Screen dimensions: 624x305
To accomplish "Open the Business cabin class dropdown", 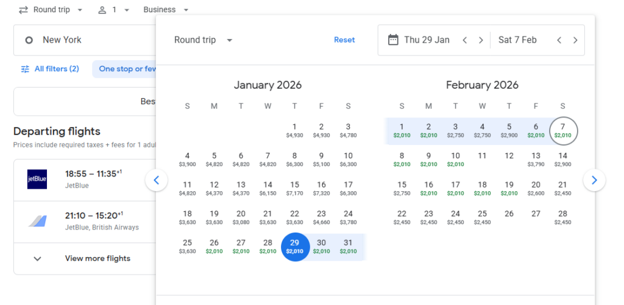I will coord(166,10).
